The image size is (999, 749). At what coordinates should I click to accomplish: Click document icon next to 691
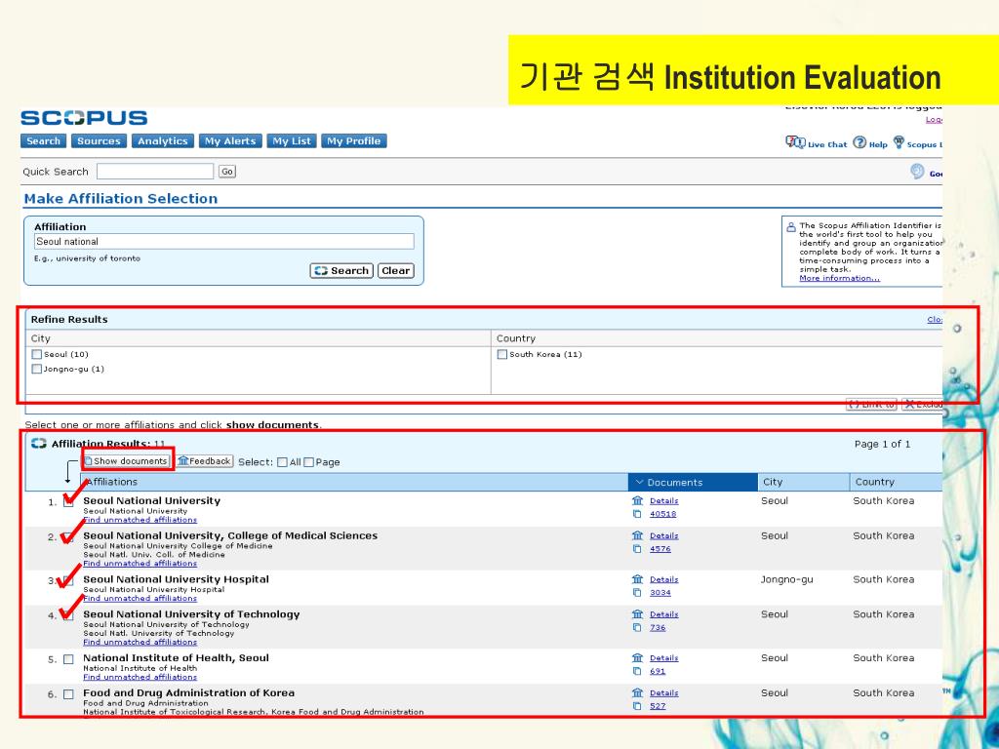636,671
